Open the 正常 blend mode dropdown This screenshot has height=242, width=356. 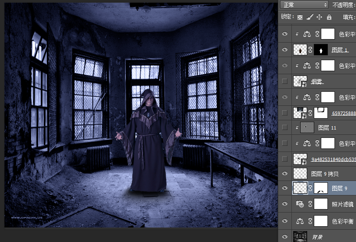tap(305, 5)
